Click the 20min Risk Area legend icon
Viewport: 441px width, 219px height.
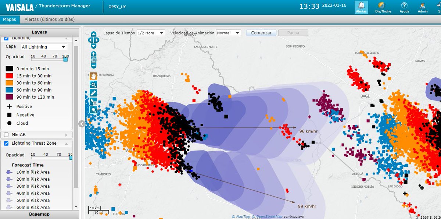click(x=9, y=179)
